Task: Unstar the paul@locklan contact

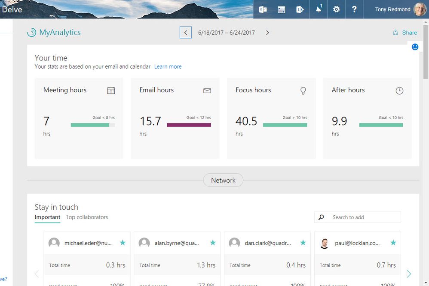Action: (x=393, y=243)
